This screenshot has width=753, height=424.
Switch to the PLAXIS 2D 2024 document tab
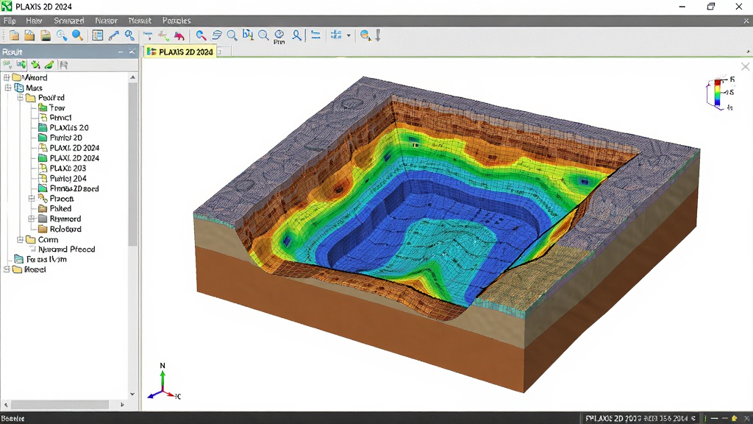coord(180,52)
